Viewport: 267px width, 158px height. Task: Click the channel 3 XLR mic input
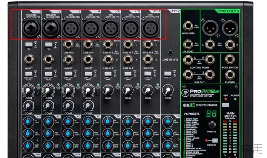[x=71, y=28]
